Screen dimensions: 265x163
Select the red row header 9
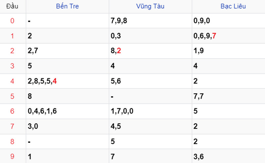tap(12, 156)
